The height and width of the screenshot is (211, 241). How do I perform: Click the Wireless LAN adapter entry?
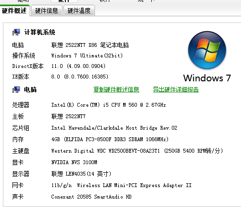[x=121, y=185]
